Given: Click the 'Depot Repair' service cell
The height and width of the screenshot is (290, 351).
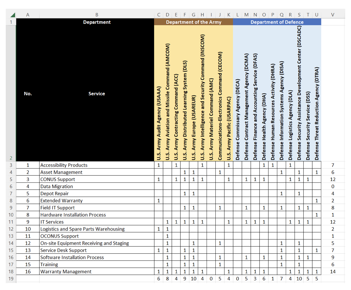Looking at the screenshot, I should pyautogui.click(x=97, y=193).
